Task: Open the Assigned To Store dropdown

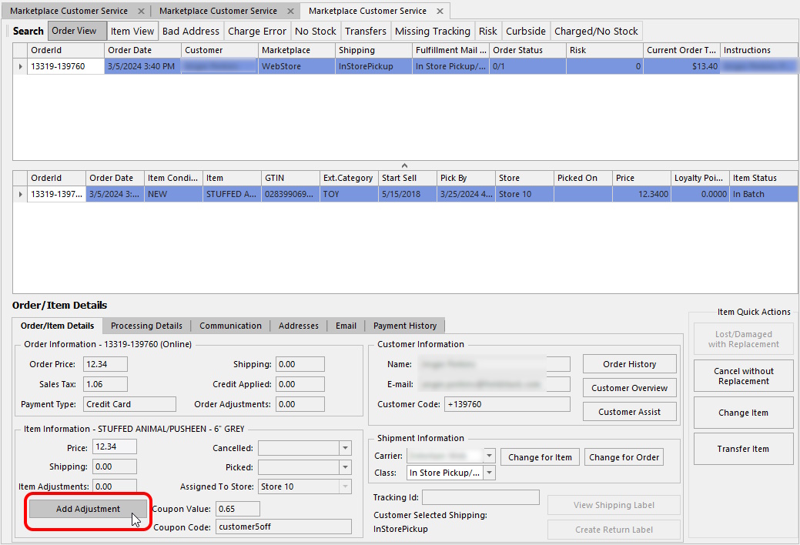Action: pos(346,486)
